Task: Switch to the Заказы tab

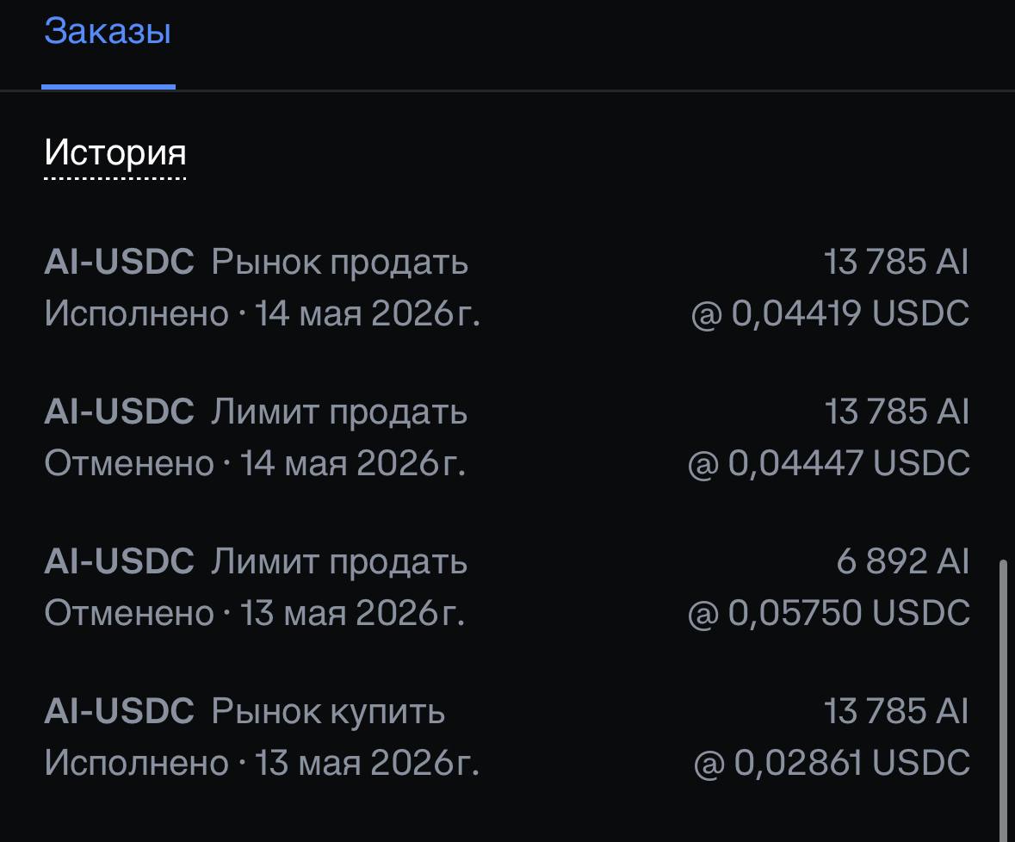Action: click(108, 31)
